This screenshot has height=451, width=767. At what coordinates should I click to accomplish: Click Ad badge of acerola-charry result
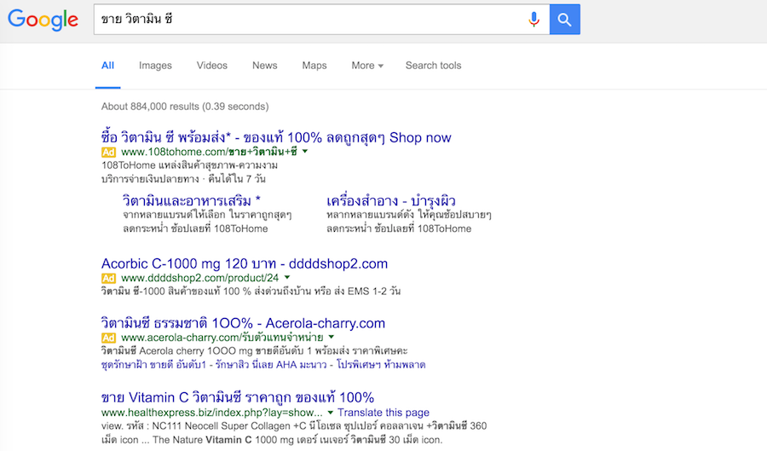[108, 338]
